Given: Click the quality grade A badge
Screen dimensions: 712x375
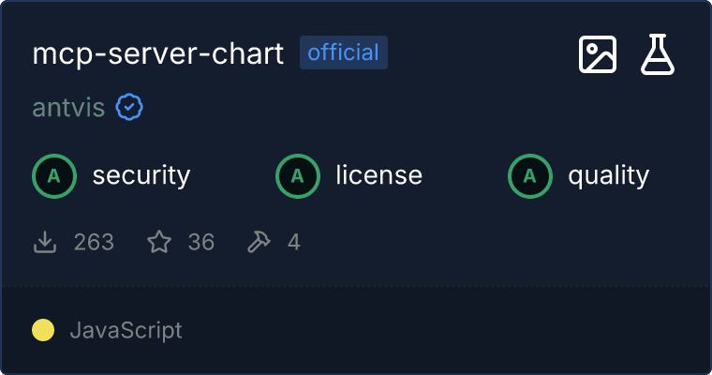Looking at the screenshot, I should (x=530, y=175).
